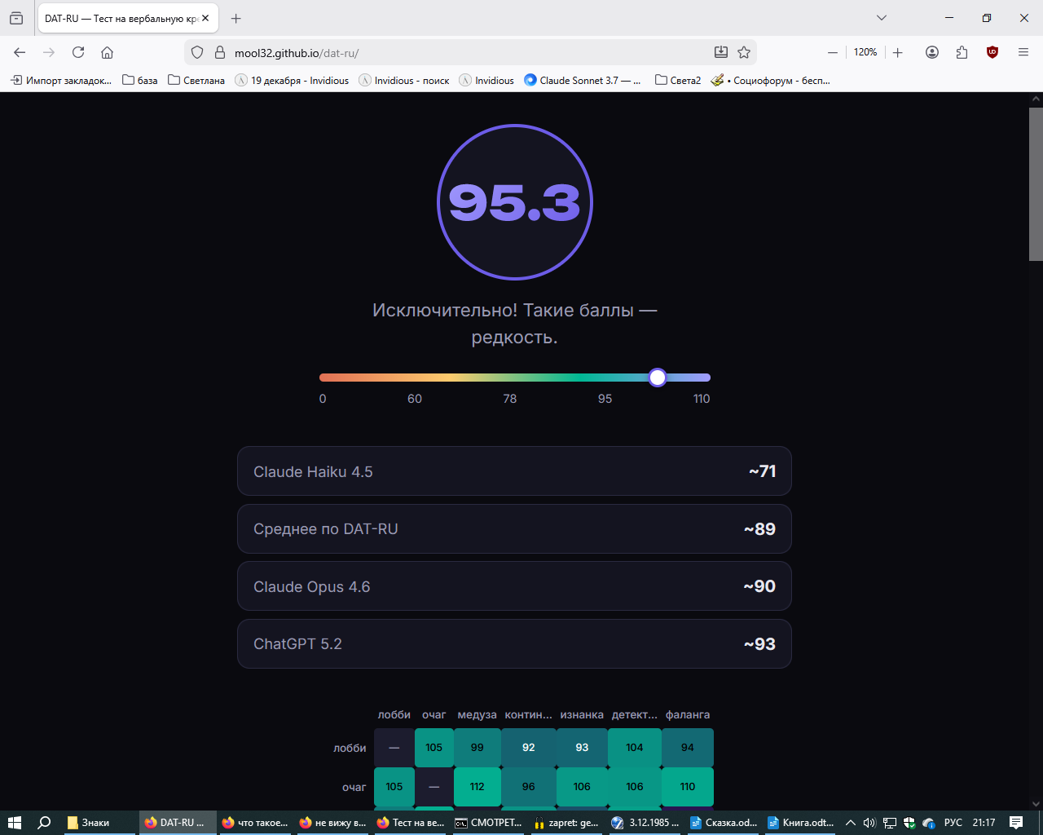Viewport: 1043px width, 835px height.
Task: Go to the browser home page
Action: (x=107, y=52)
